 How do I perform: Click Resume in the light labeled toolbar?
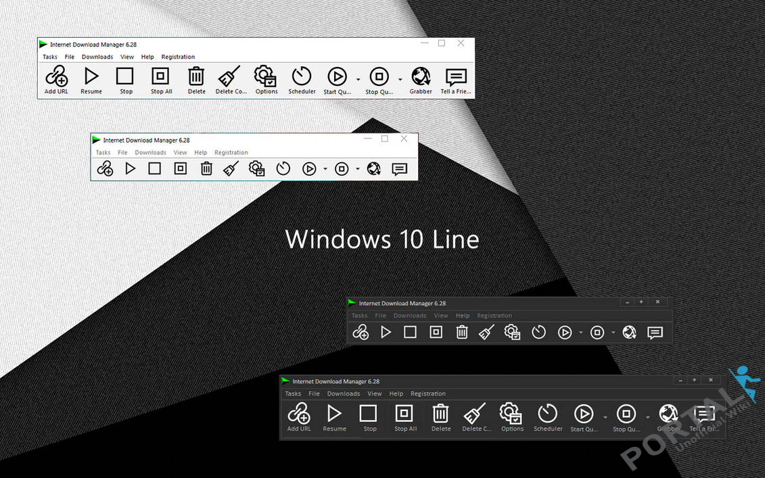tap(91, 80)
